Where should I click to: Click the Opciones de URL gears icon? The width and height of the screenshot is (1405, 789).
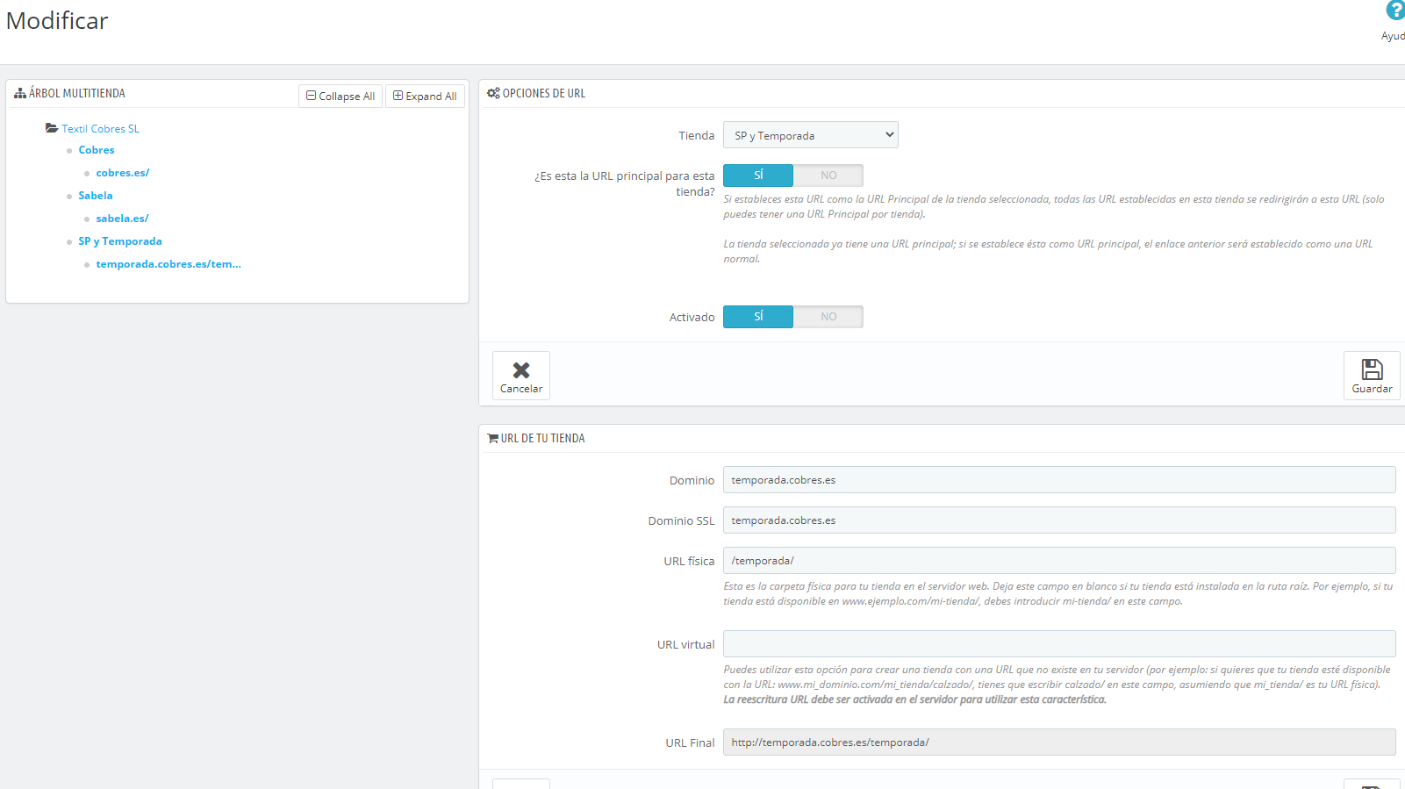pos(493,93)
